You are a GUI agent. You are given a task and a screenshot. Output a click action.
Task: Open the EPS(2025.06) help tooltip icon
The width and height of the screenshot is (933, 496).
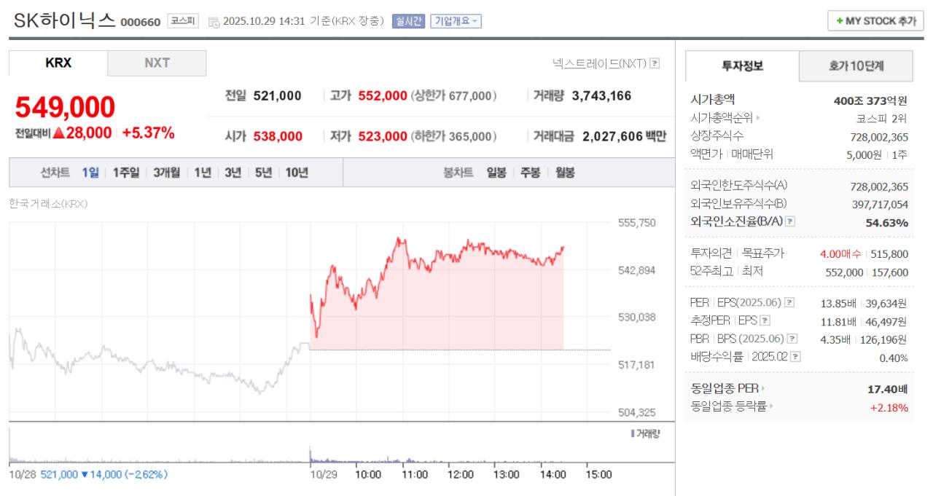pos(789,303)
